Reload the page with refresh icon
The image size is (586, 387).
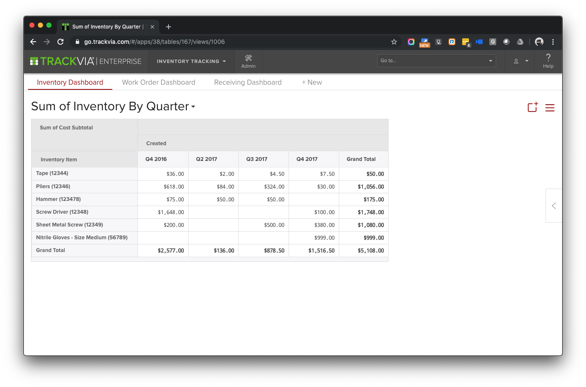coord(60,42)
